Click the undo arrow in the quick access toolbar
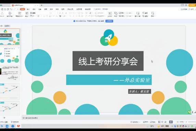The image size is (196, 131). tap(11, 9)
